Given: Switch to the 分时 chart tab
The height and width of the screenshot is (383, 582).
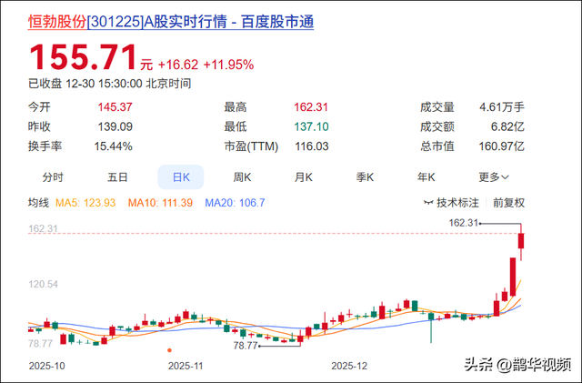Looking at the screenshot, I should point(53,177).
